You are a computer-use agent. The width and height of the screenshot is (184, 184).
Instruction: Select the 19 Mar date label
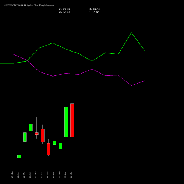[53, 175]
